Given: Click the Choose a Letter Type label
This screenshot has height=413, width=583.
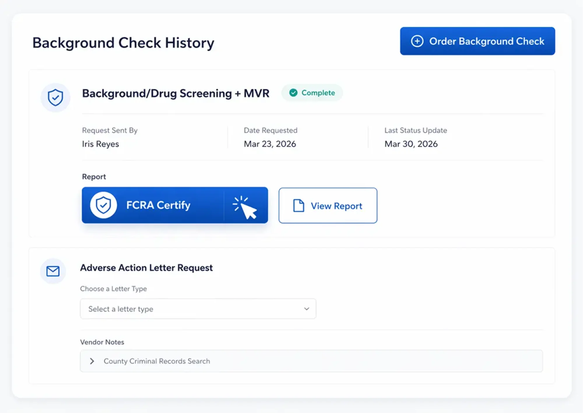Looking at the screenshot, I should [x=113, y=289].
